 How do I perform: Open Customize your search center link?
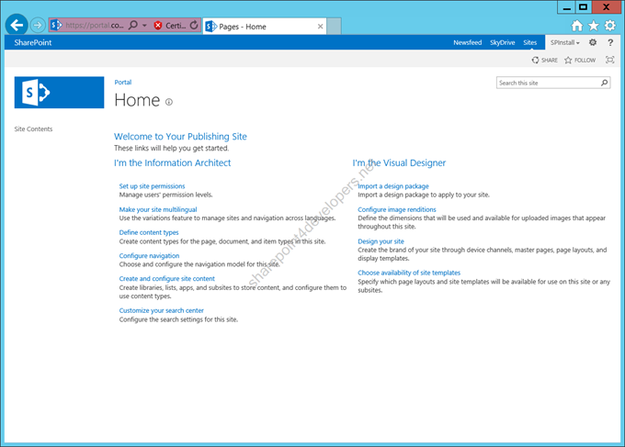click(x=161, y=310)
